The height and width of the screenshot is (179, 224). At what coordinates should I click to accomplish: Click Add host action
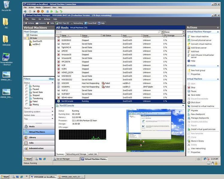click(x=193, y=52)
